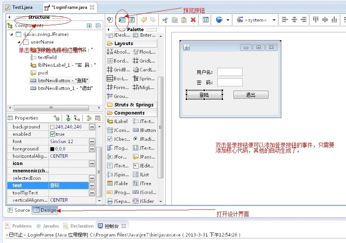Screen dimensions: 346x243
Task: Collapse the Components palette category
Action: pos(131,113)
